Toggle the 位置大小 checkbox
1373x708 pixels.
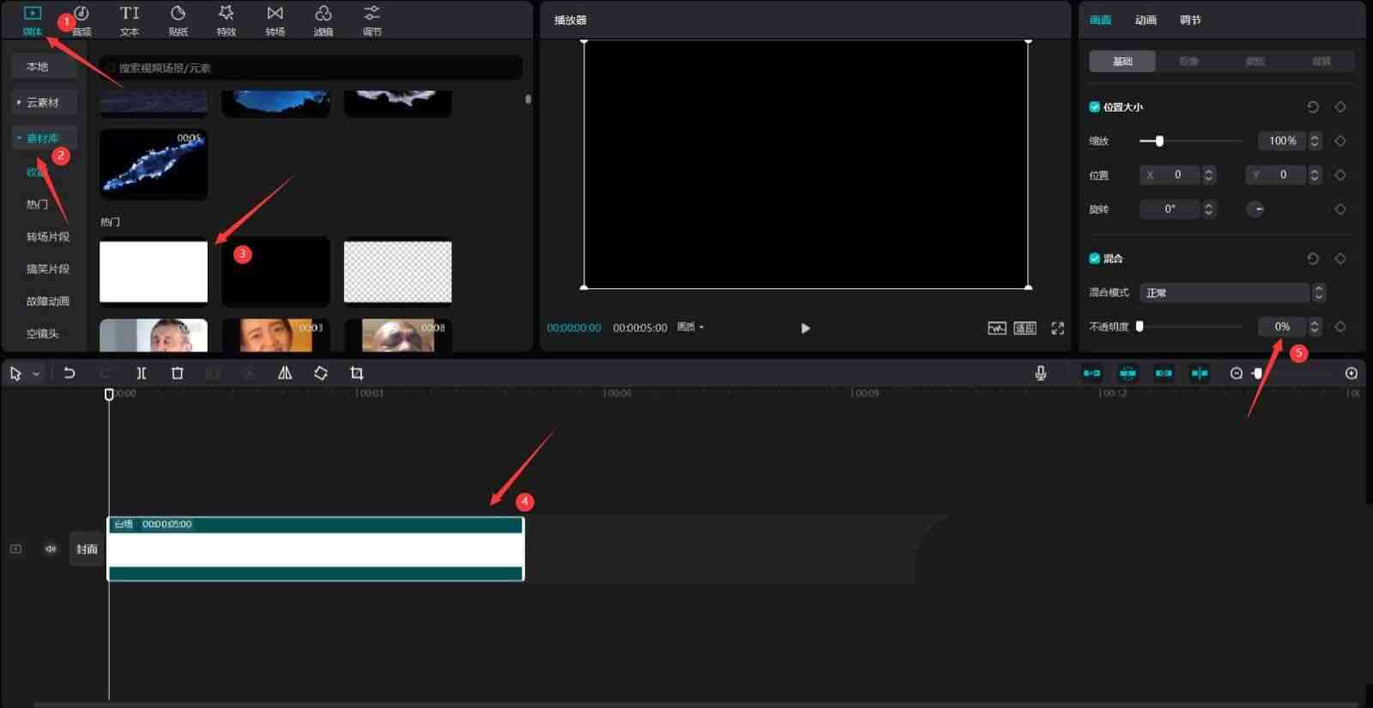click(x=1094, y=107)
